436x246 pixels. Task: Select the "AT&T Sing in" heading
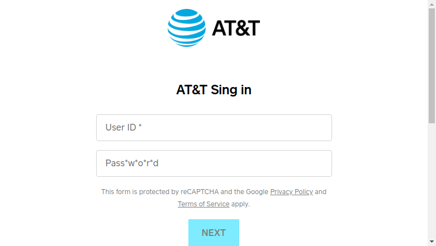[214, 90]
